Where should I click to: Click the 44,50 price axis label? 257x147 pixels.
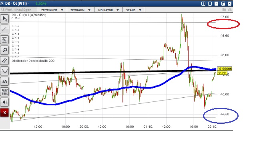225,114
